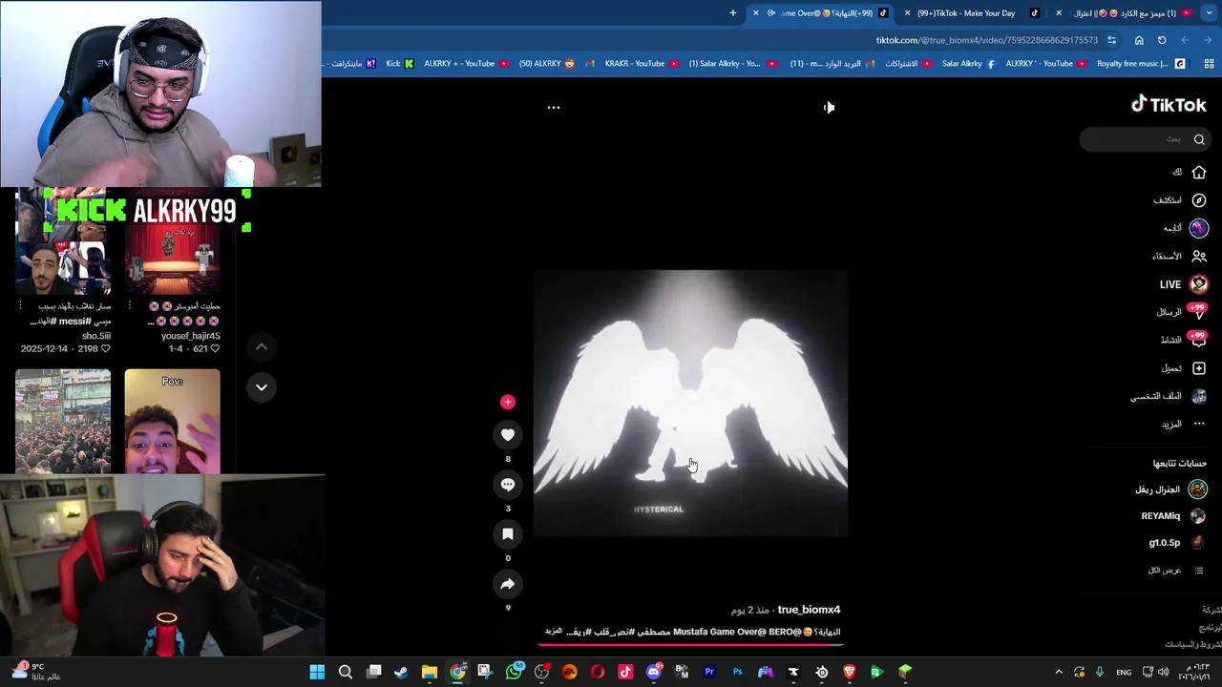The height and width of the screenshot is (687, 1222).
Task: Switch to the YouTube 'ميمز مع الكارد' tab
Action: [1127, 13]
